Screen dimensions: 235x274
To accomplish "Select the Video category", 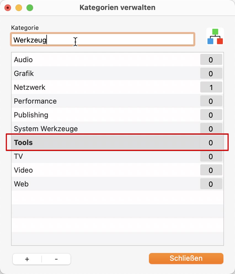I will (x=117, y=170).
